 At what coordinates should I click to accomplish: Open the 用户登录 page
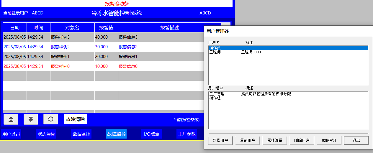(x=11, y=134)
